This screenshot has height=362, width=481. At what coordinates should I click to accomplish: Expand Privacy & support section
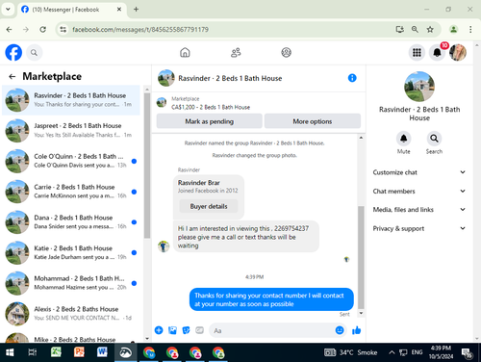419,228
